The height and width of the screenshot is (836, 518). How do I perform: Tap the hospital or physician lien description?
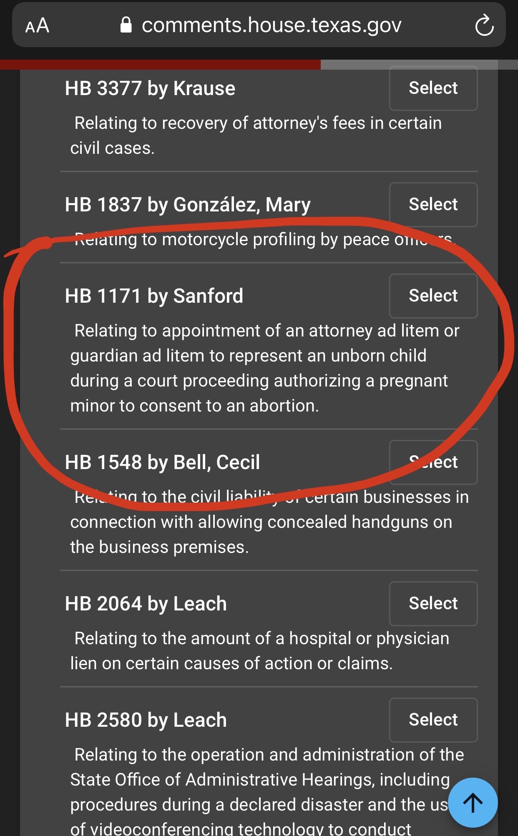coord(259,650)
